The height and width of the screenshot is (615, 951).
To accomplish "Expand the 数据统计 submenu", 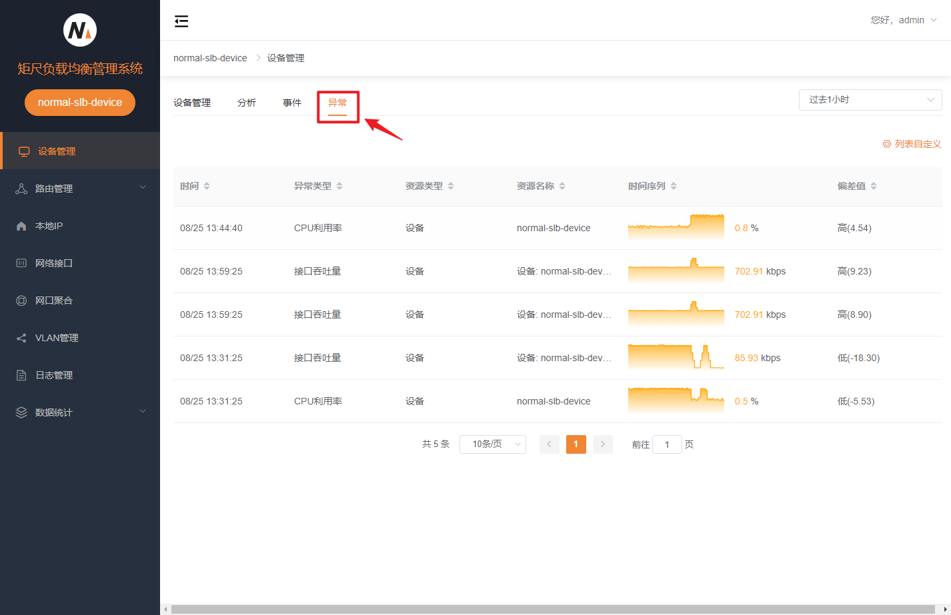I will (x=80, y=412).
